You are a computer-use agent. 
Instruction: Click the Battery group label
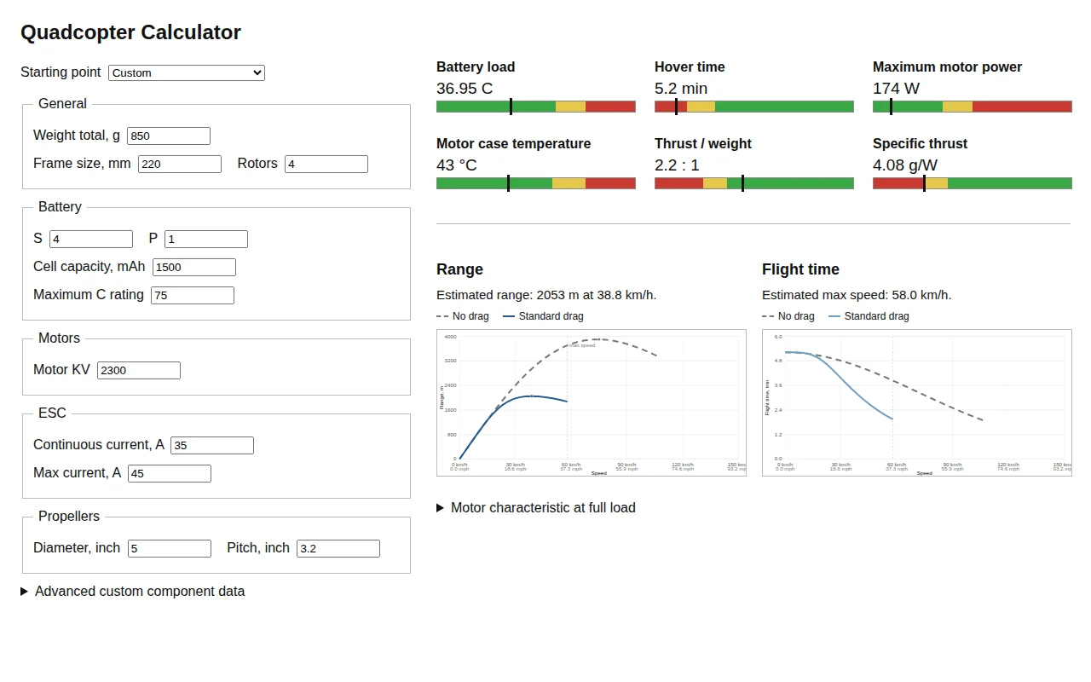[x=60, y=207]
